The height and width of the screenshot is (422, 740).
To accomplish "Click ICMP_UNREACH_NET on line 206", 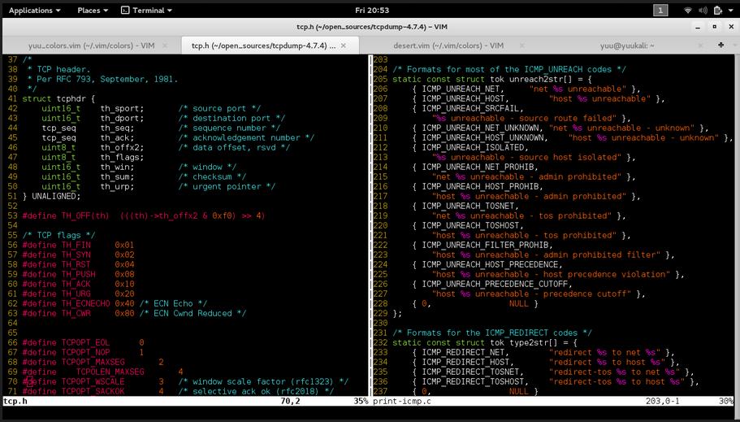I will [x=461, y=89].
